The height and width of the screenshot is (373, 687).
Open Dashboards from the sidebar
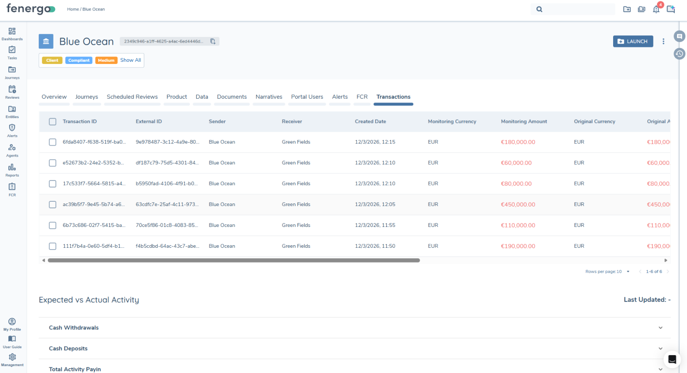[12, 33]
